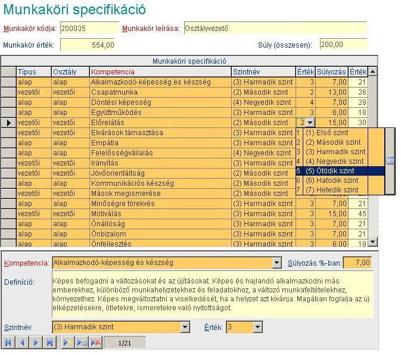Click the Munkakör kódja field 200035
Image resolution: width=401 pixels, height=355 pixels.
click(89, 28)
